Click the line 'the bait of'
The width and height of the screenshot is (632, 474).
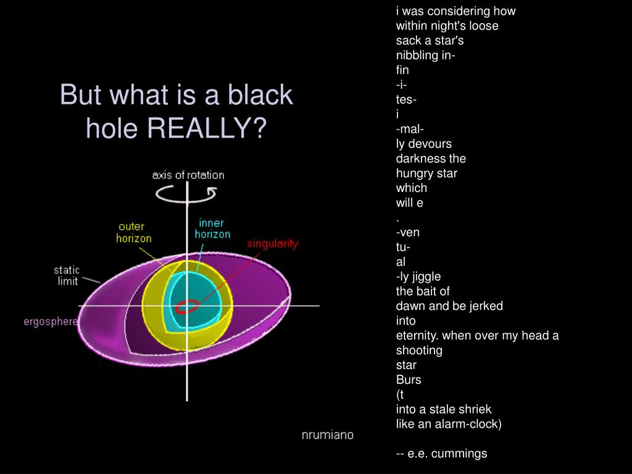423,291
